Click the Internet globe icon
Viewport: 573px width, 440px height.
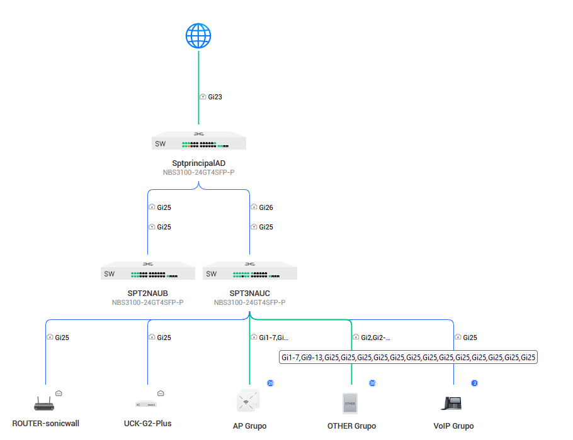198,35
